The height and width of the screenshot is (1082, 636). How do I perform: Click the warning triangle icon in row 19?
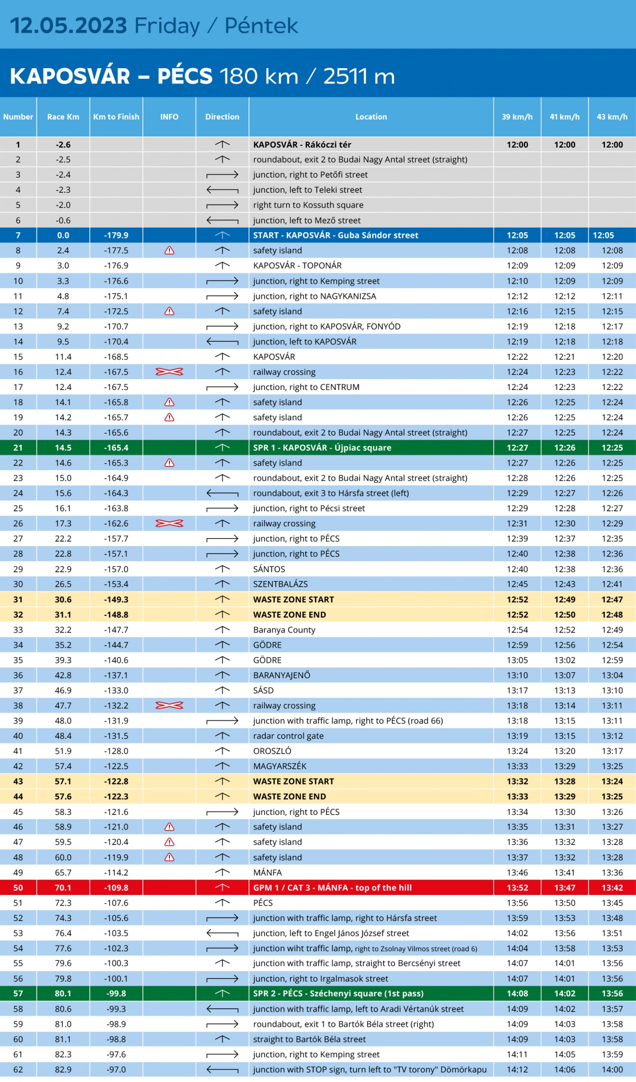click(x=169, y=418)
